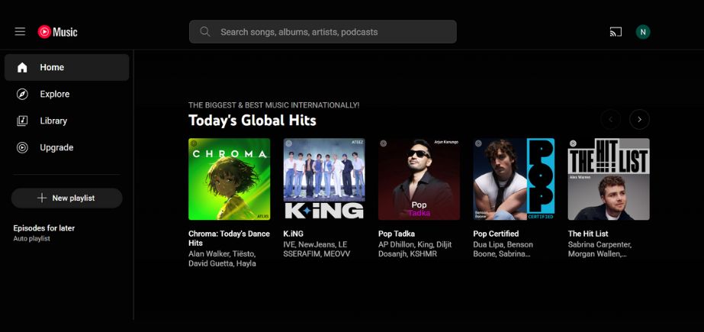
Task: Click the Library music icon
Action: point(22,121)
